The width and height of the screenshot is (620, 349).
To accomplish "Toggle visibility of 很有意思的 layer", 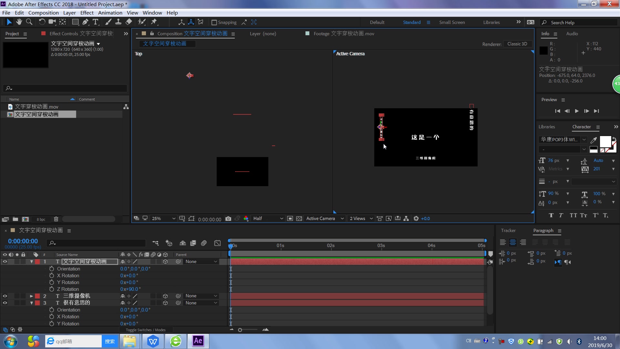I will [x=5, y=302].
